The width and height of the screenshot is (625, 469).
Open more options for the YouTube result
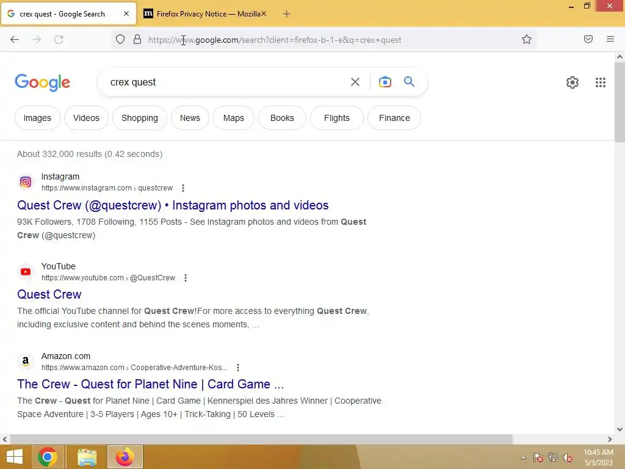(x=185, y=278)
